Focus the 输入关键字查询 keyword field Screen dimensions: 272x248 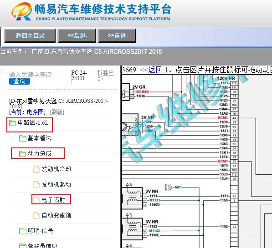[x=31, y=75]
